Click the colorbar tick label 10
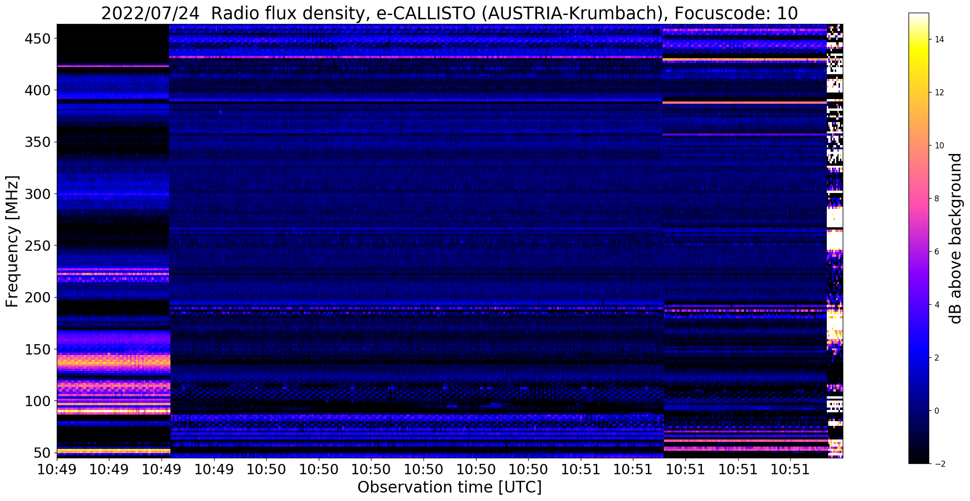 (x=939, y=146)
